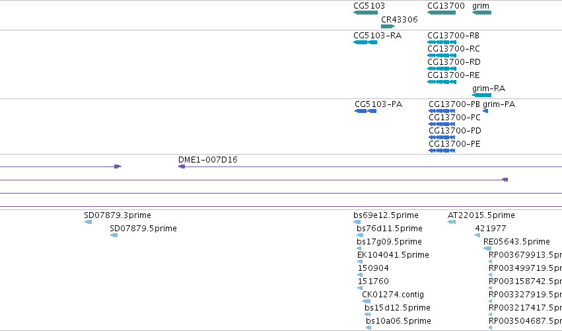Screen dimensions: 562x331
Task: Open the CG13700-RD transcript feature
Action: 442,69
